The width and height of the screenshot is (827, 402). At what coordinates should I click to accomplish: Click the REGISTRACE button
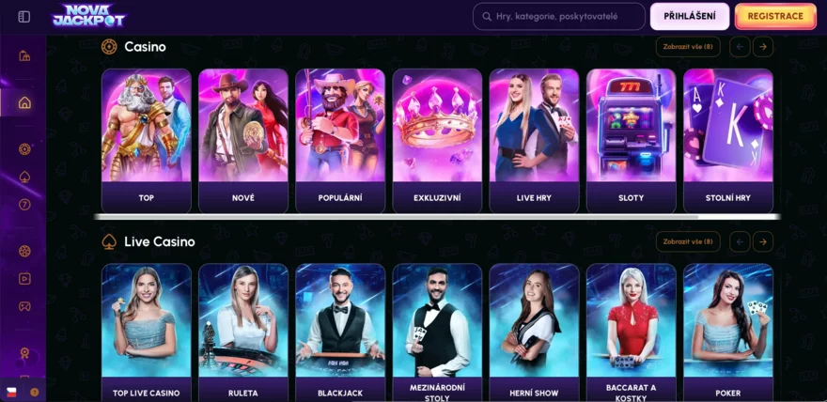(775, 16)
